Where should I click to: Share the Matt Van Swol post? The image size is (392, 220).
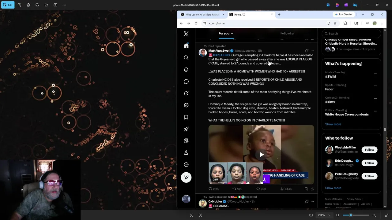click(312, 189)
